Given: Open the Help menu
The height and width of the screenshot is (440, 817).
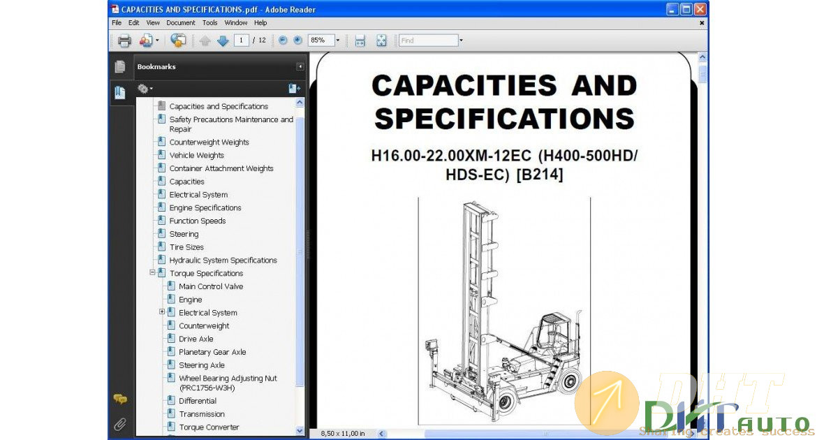Looking at the screenshot, I should coord(260,23).
